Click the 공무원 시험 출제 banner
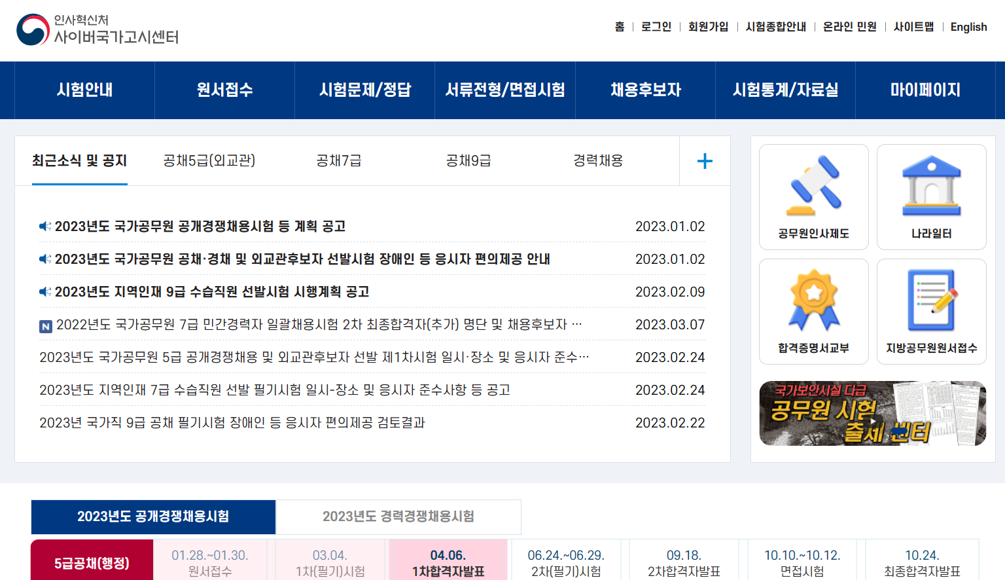1005x580 pixels. point(872,413)
